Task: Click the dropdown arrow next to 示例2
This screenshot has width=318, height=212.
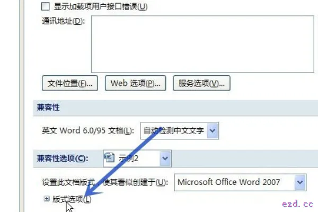Action: (165, 157)
